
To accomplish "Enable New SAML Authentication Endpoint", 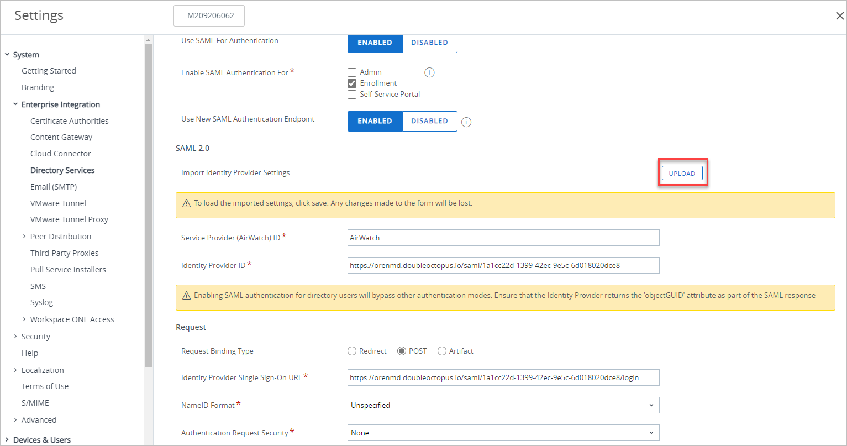I will pos(375,121).
